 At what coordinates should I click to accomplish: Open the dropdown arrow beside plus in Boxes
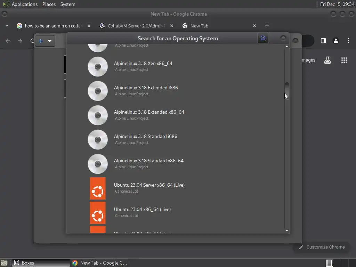[50, 41]
